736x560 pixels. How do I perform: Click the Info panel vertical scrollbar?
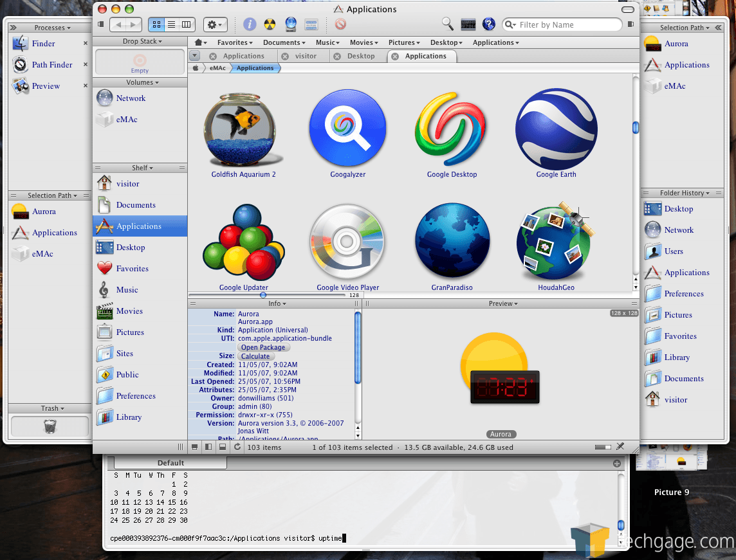pos(358,347)
